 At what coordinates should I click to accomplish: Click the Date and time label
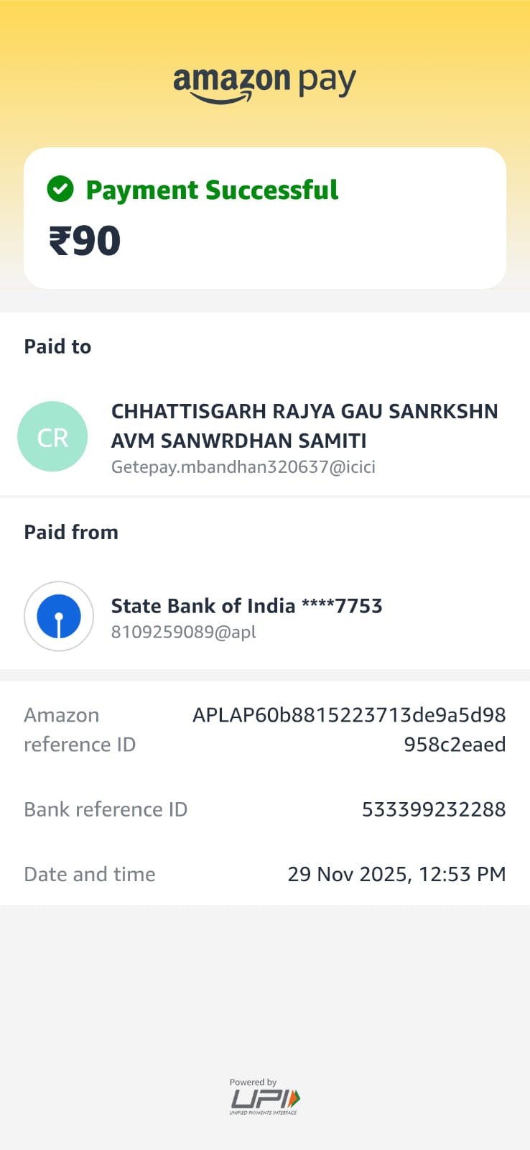[x=90, y=874]
